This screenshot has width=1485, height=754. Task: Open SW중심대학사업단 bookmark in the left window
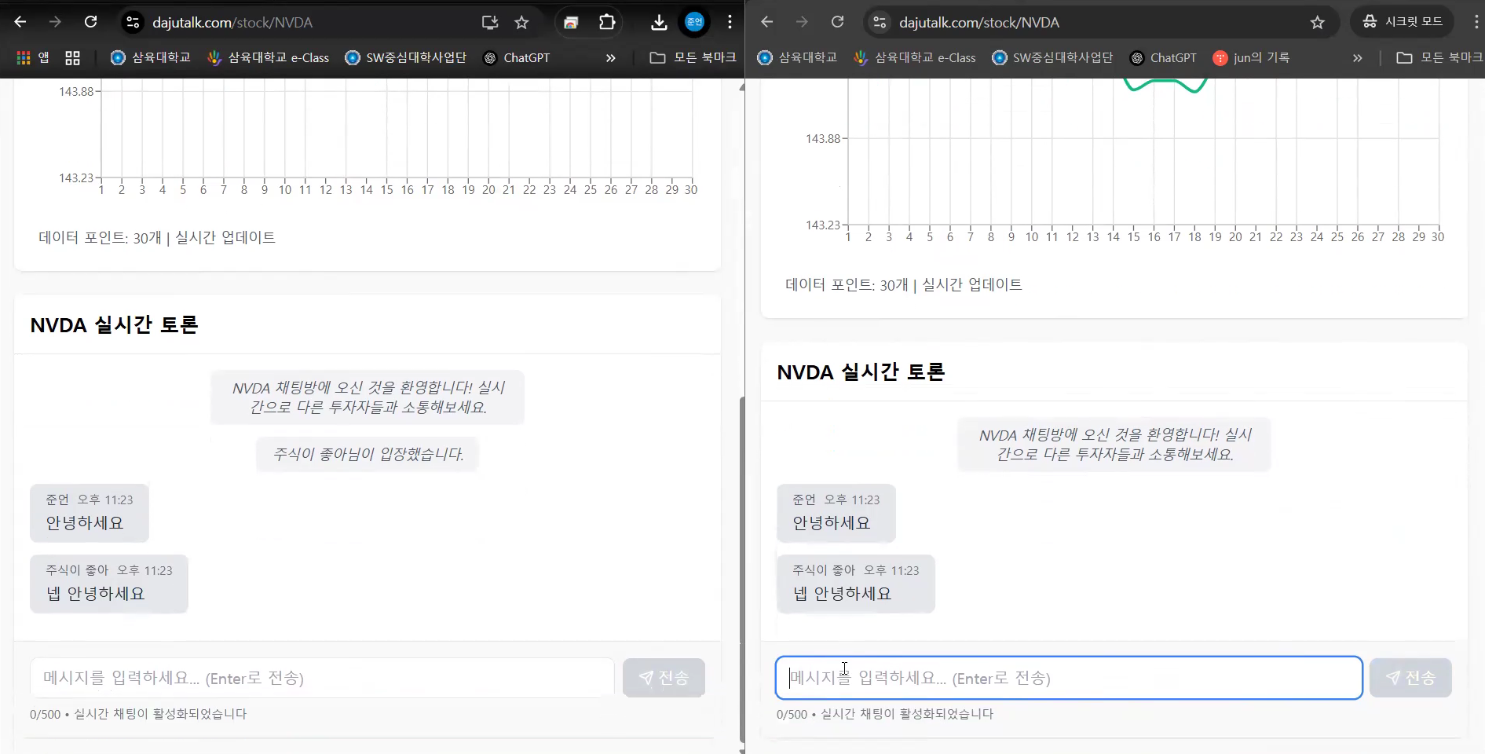click(x=405, y=57)
